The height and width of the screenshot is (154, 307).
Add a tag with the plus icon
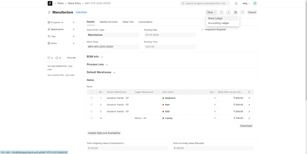74,36
